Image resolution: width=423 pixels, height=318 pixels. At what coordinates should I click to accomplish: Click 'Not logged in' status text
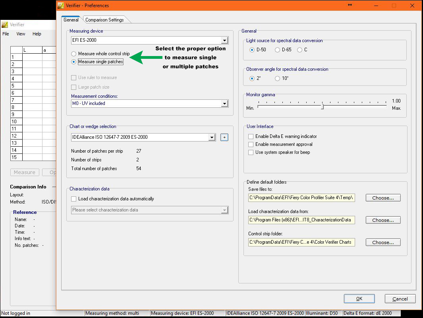[15, 313]
